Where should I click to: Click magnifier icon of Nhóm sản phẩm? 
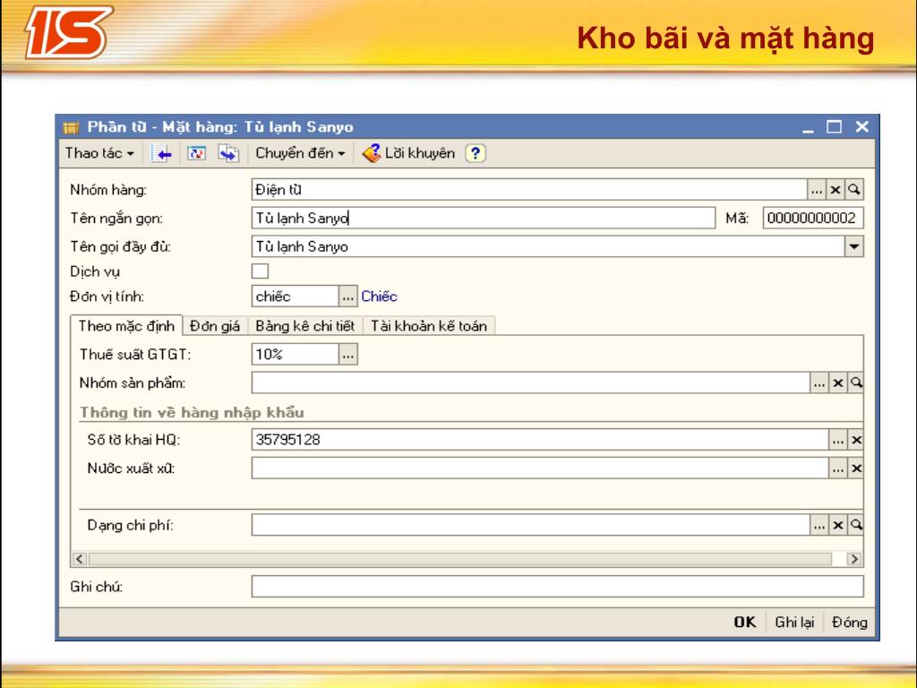tap(855, 383)
